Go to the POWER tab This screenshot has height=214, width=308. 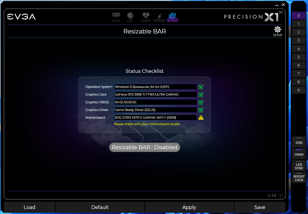click(x=159, y=18)
